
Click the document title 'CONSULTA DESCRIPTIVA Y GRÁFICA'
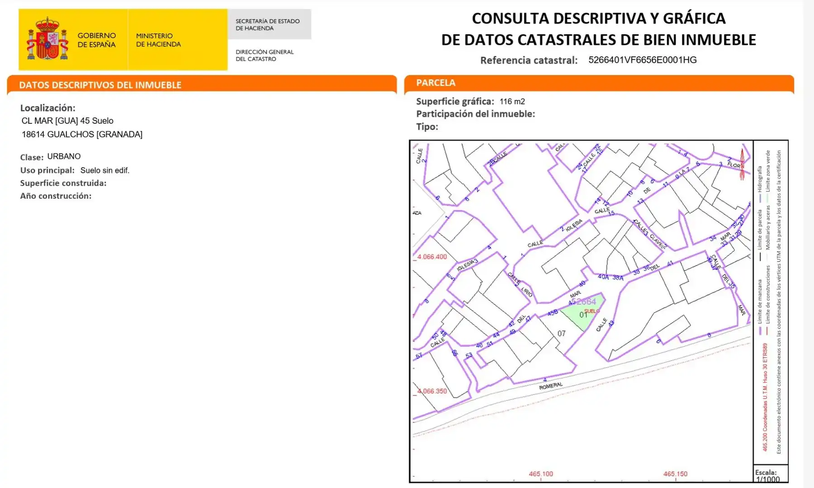point(599,19)
